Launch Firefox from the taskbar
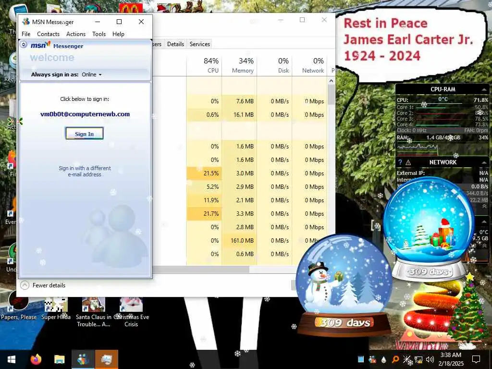 point(36,359)
